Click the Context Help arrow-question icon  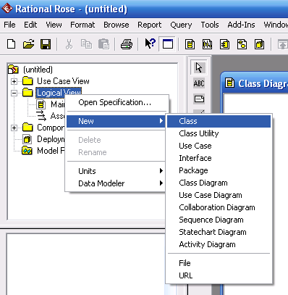pyautogui.click(x=150, y=44)
